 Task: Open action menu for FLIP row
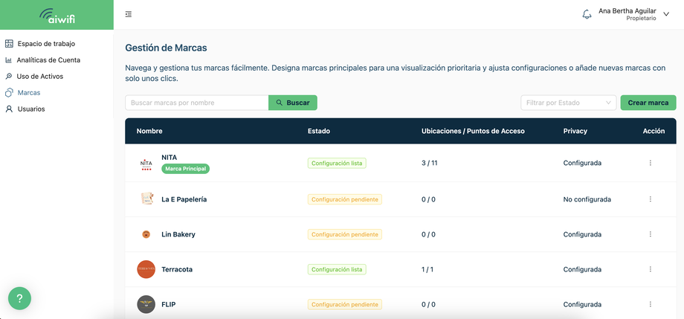point(650,304)
